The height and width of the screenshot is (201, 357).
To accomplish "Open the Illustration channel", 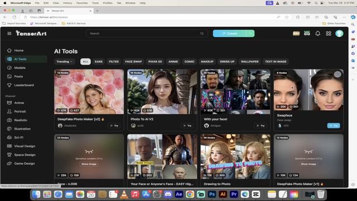I will click(22, 129).
